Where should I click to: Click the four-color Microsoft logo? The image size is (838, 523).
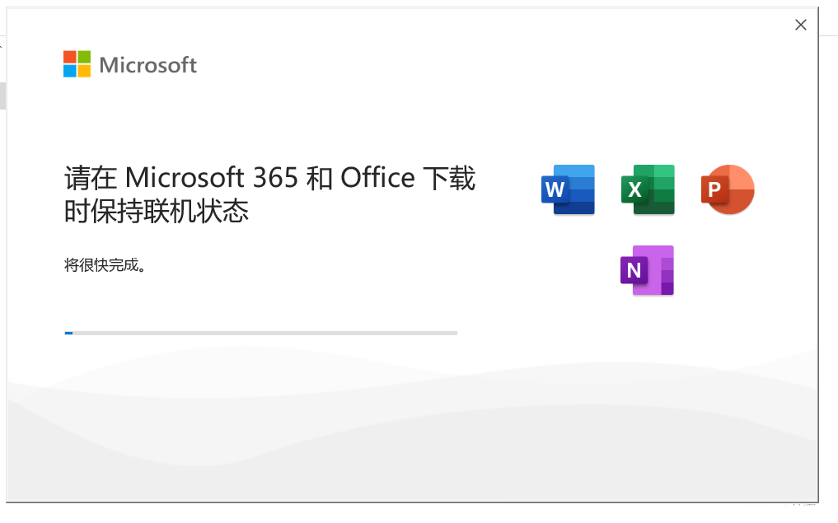click(77, 64)
